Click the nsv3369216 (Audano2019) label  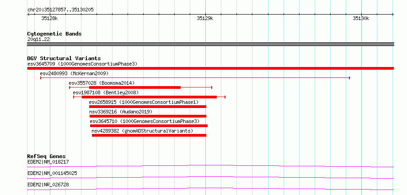point(121,112)
